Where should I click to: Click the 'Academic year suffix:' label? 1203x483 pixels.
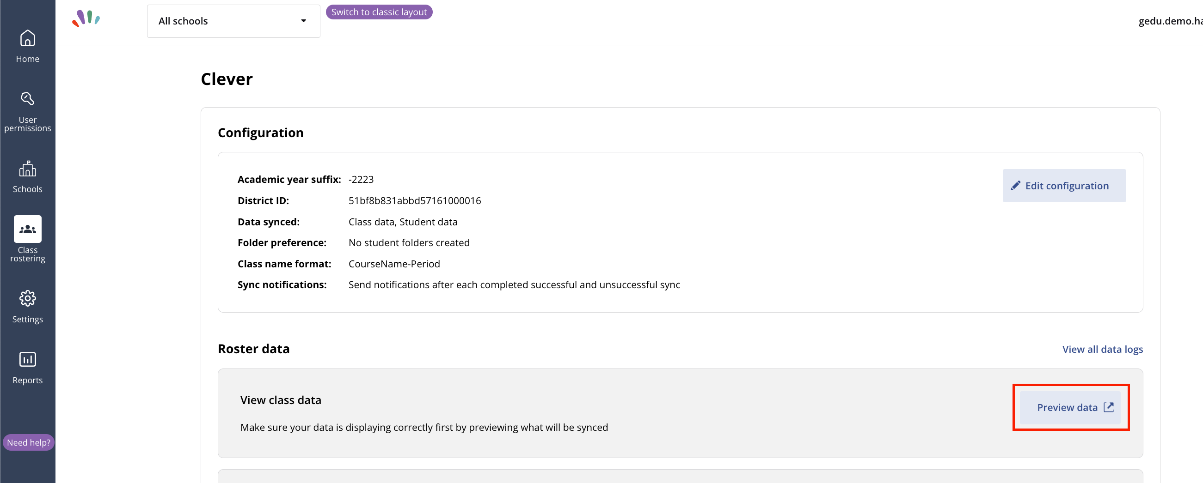coord(289,180)
